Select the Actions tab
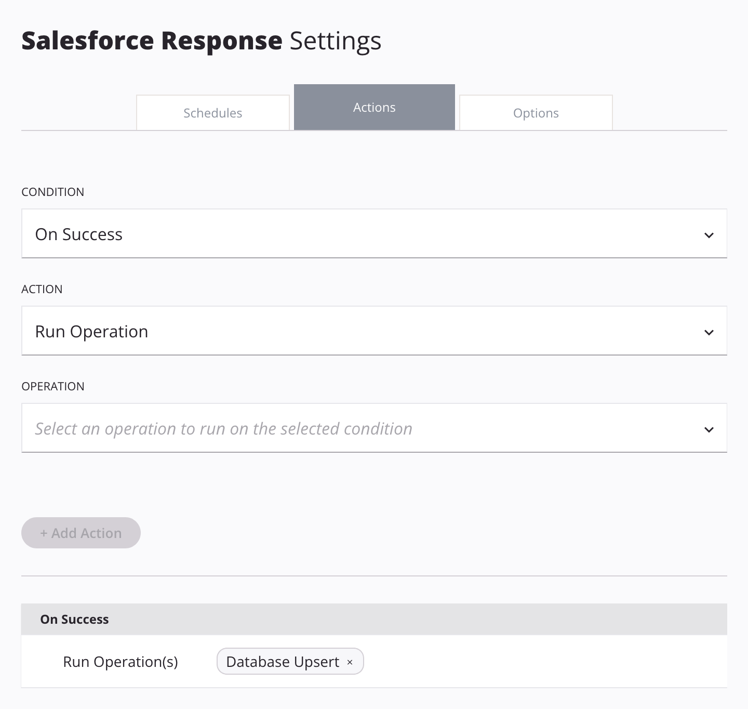 [x=374, y=107]
